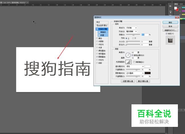
Task: Enable the 等高线 sub-option checkbox
Action: pos(99,32)
